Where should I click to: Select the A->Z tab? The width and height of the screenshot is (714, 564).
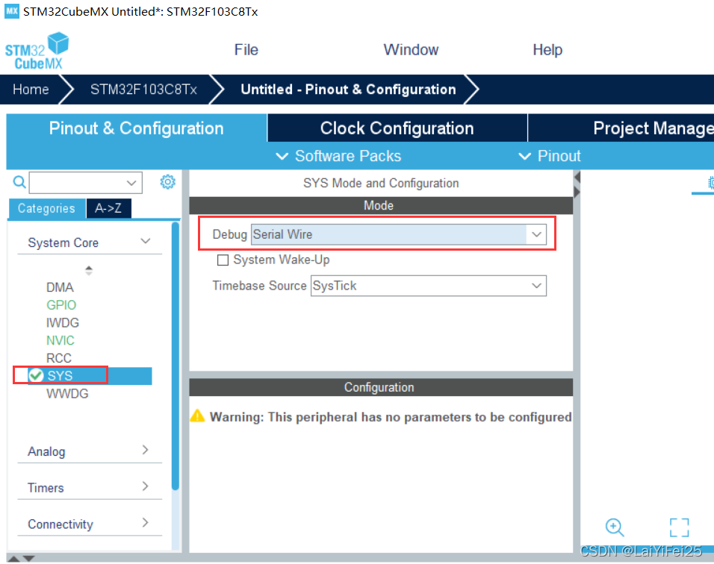[x=108, y=208]
